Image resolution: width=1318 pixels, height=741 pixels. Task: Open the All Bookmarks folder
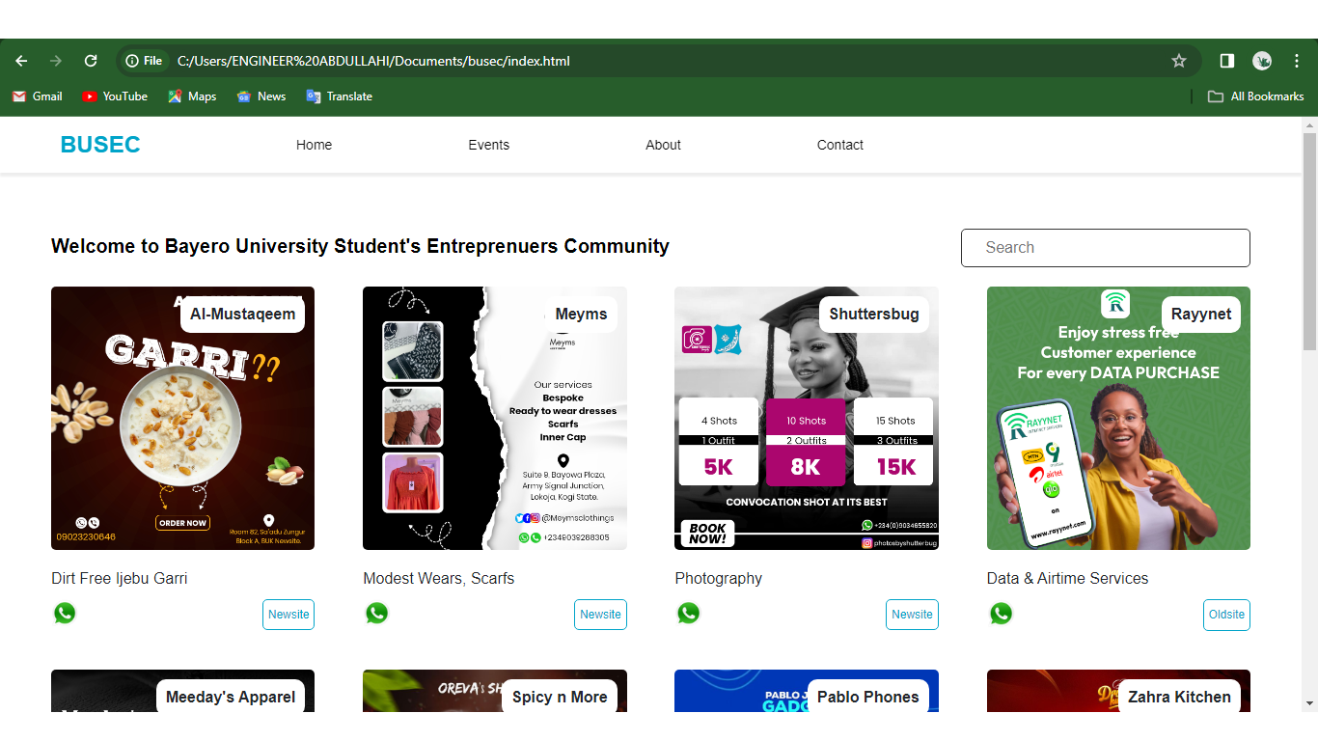point(1256,96)
